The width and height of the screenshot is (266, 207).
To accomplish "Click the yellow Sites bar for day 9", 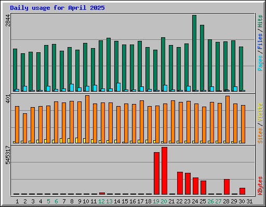I will click(x=76, y=140).
